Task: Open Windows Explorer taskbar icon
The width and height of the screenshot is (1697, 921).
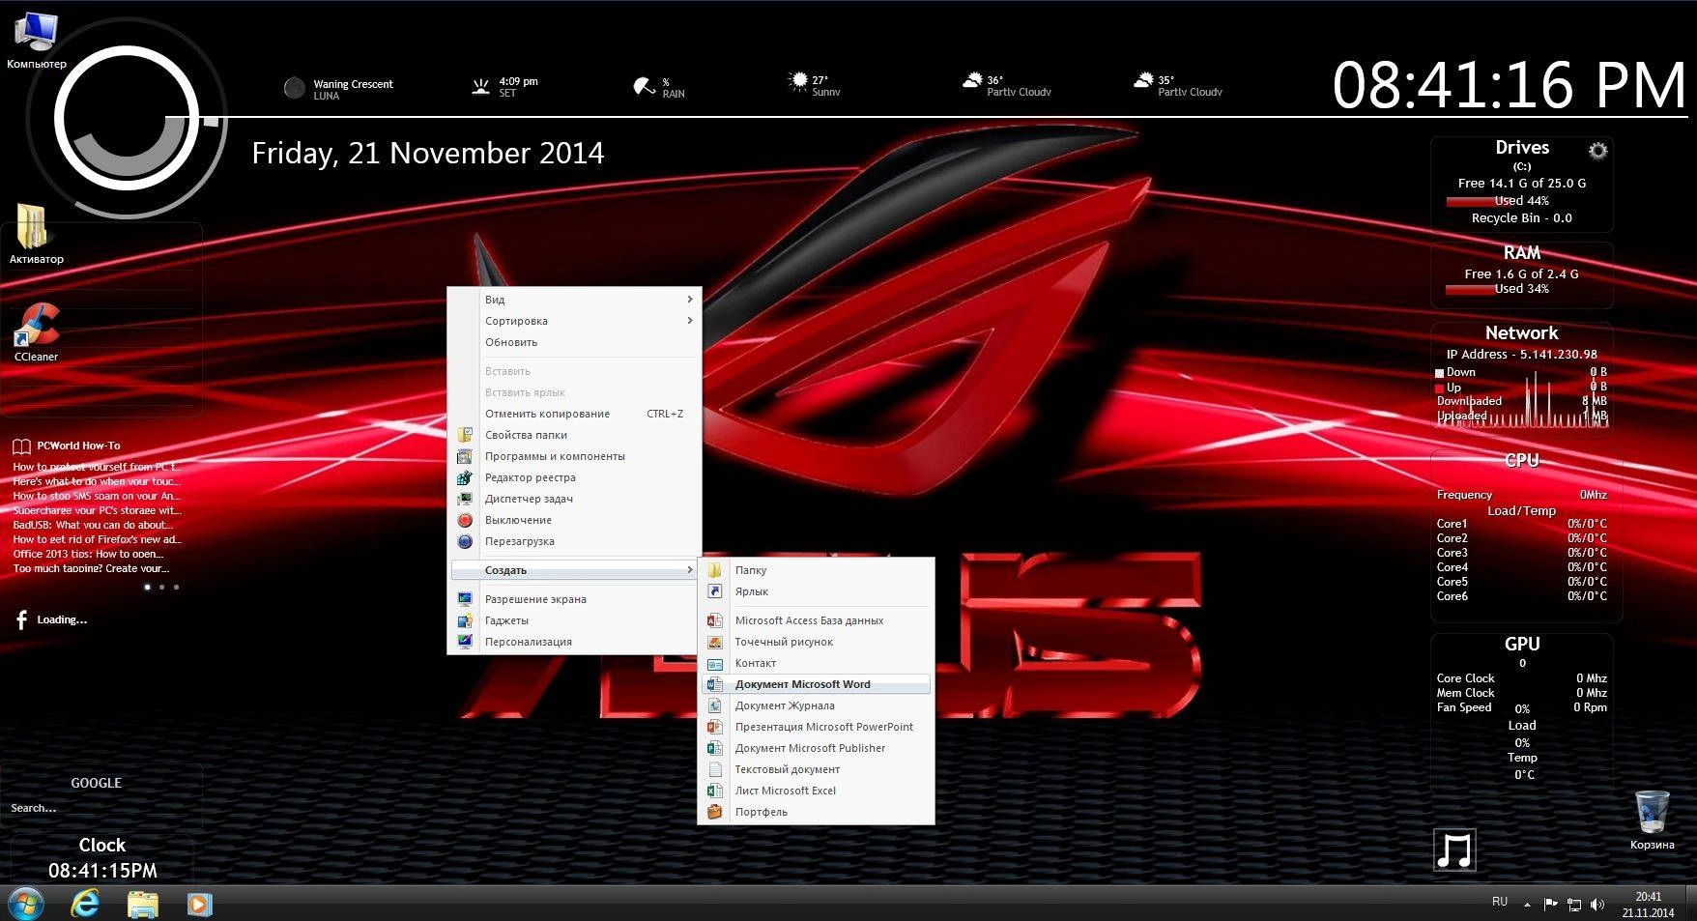Action: point(143,904)
